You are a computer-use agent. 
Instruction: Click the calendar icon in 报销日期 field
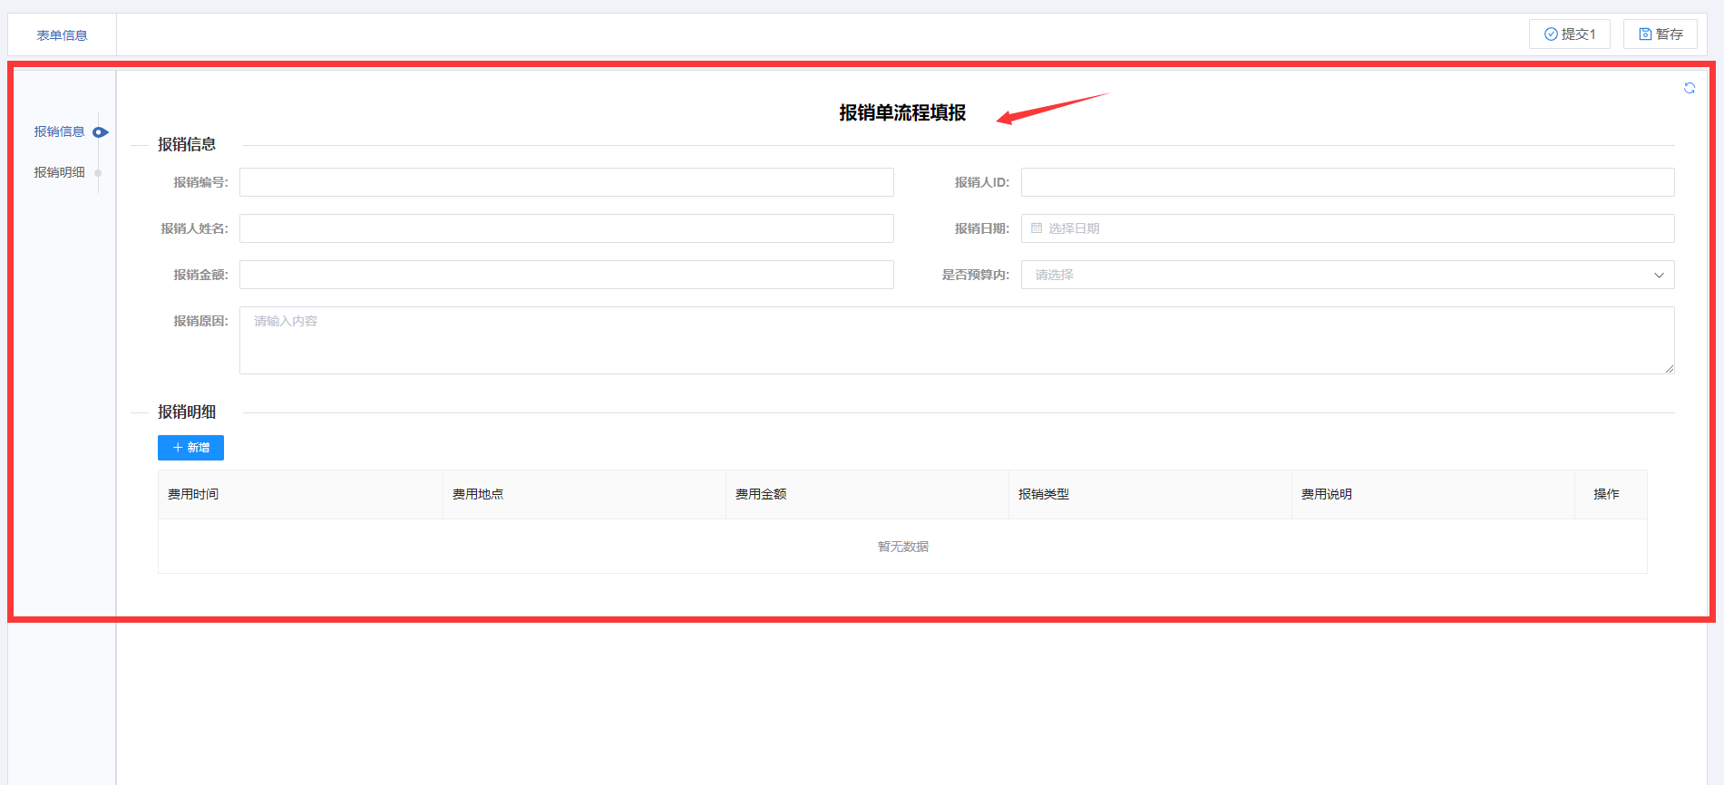coord(1037,228)
